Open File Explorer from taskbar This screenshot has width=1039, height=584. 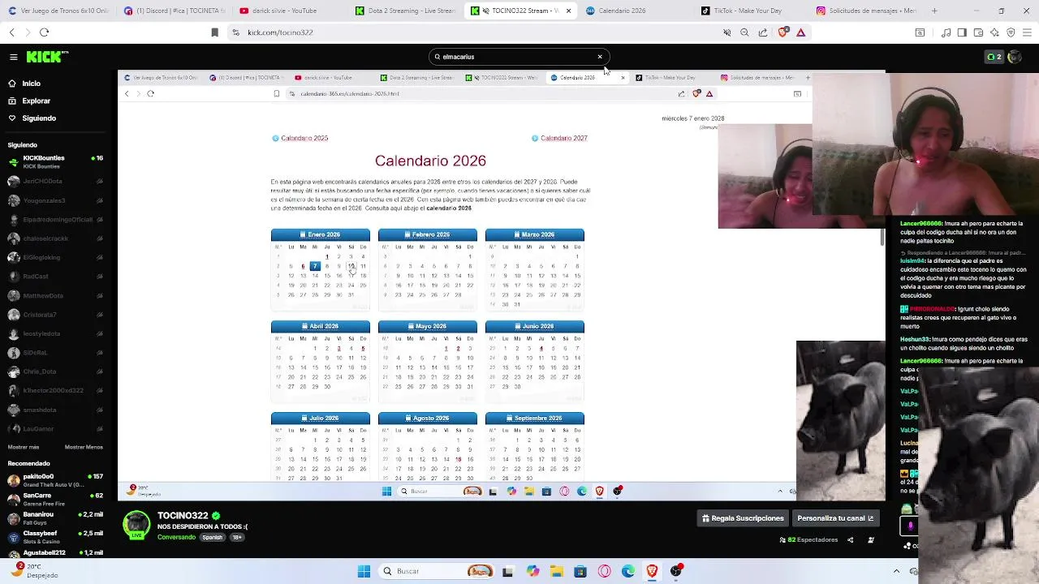(556, 571)
